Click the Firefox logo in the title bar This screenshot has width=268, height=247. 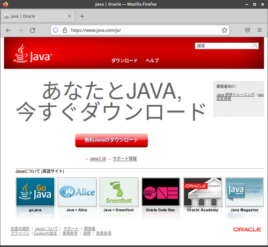[x=5, y=4]
